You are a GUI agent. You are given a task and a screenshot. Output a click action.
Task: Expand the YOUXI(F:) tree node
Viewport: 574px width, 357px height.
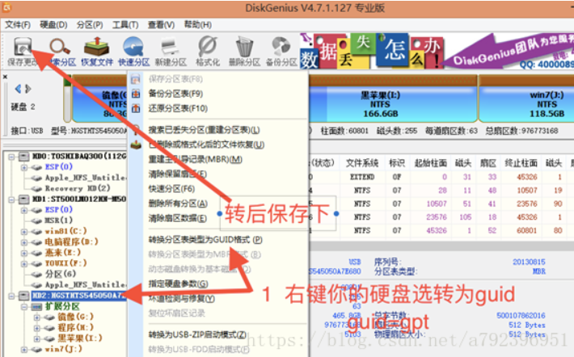click(x=24, y=263)
